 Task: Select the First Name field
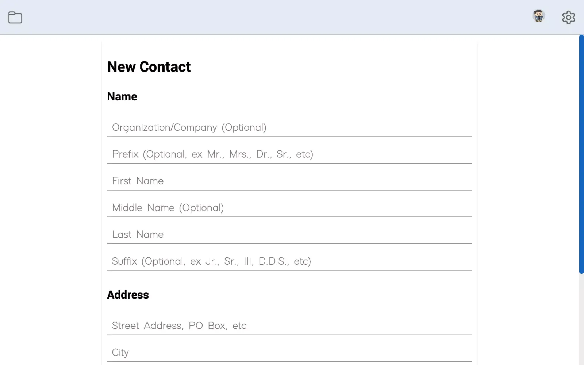289,181
